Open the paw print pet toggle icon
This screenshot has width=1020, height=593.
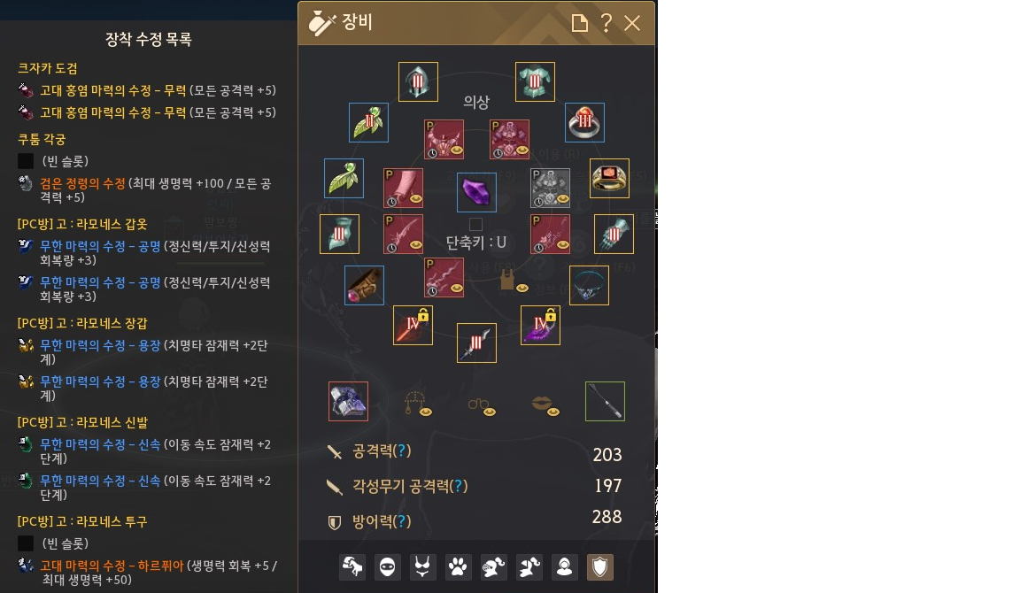click(458, 567)
